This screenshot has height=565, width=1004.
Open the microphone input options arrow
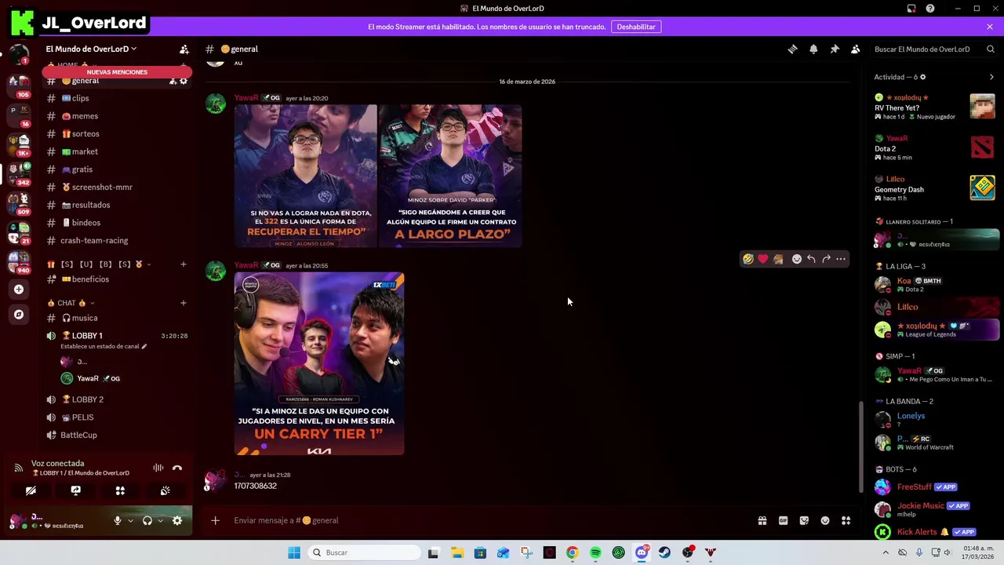[130, 520]
